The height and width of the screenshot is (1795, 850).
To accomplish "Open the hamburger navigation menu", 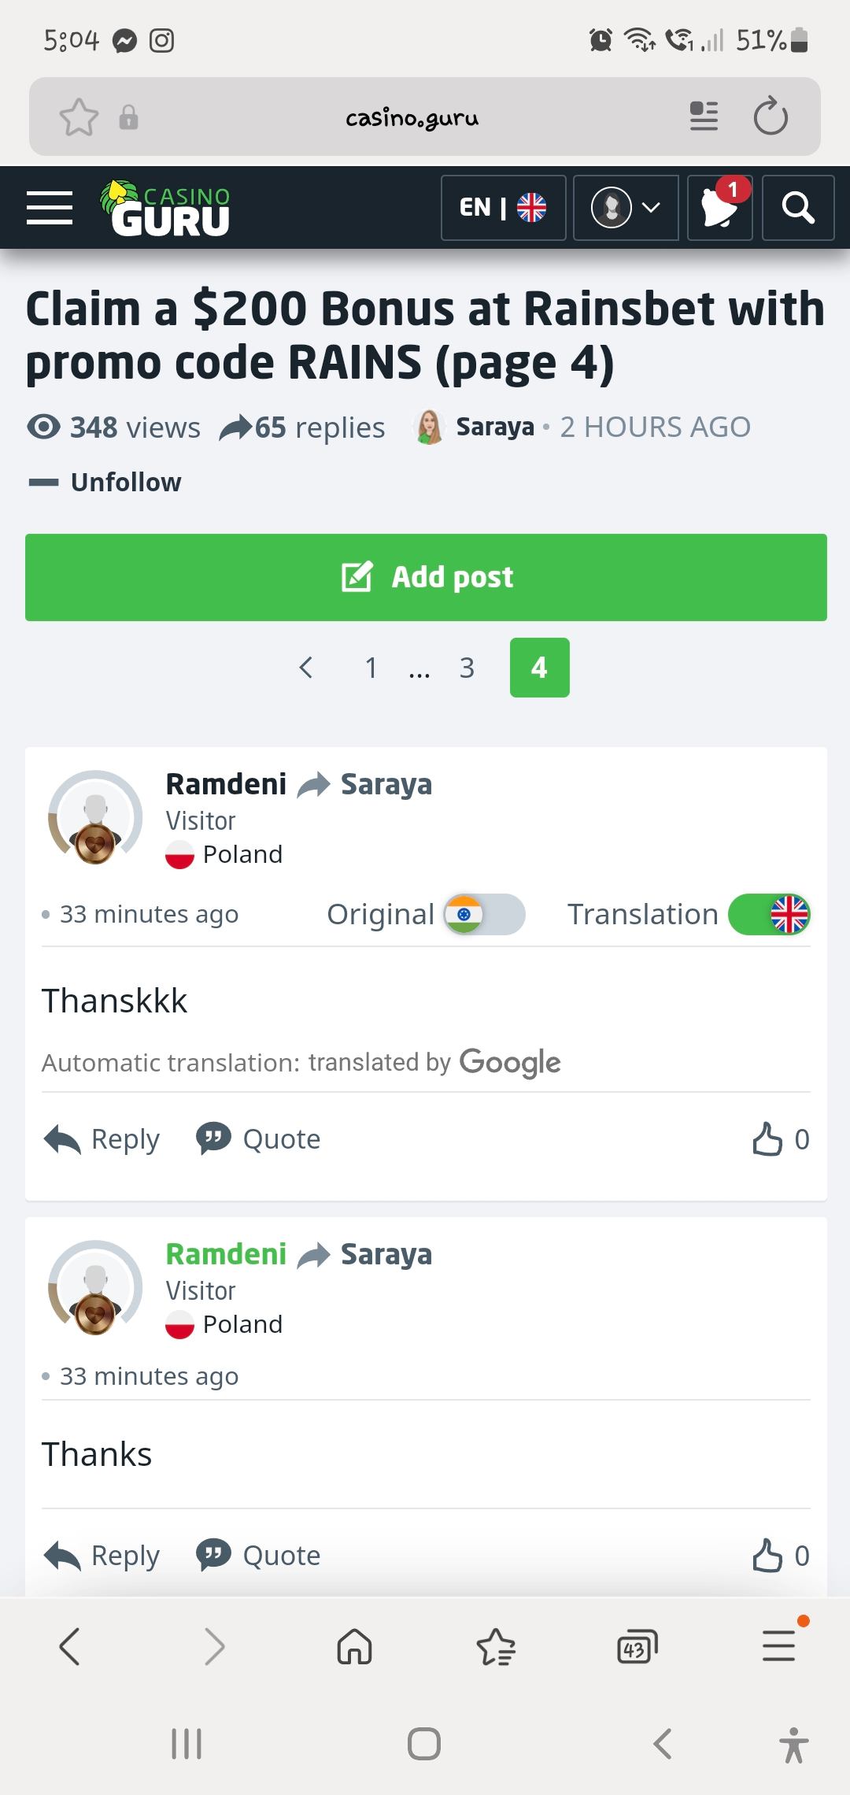I will click(x=50, y=208).
